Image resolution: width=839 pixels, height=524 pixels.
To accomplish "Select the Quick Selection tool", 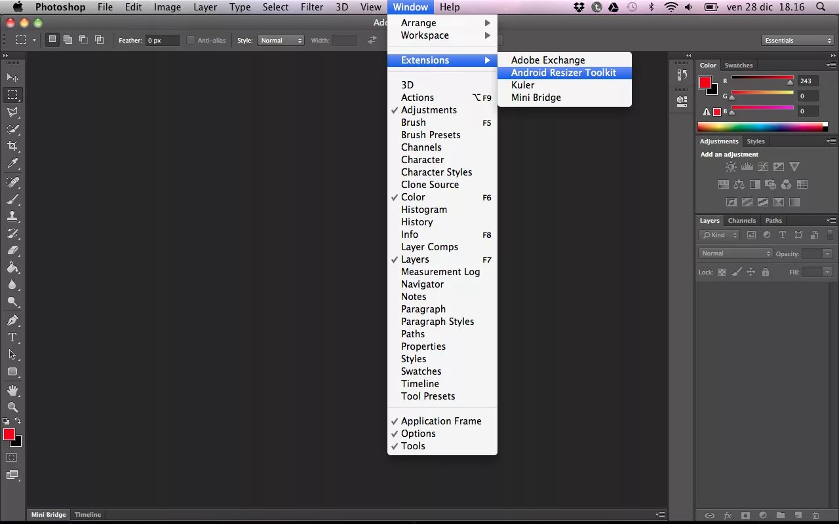I will click(12, 129).
